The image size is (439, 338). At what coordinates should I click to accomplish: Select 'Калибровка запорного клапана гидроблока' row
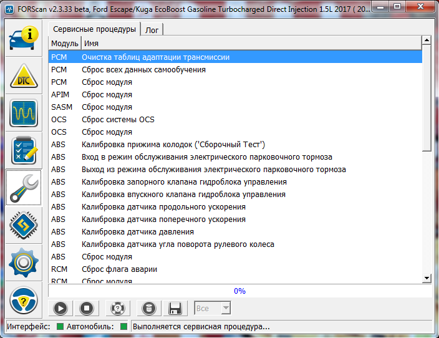[x=235, y=181]
